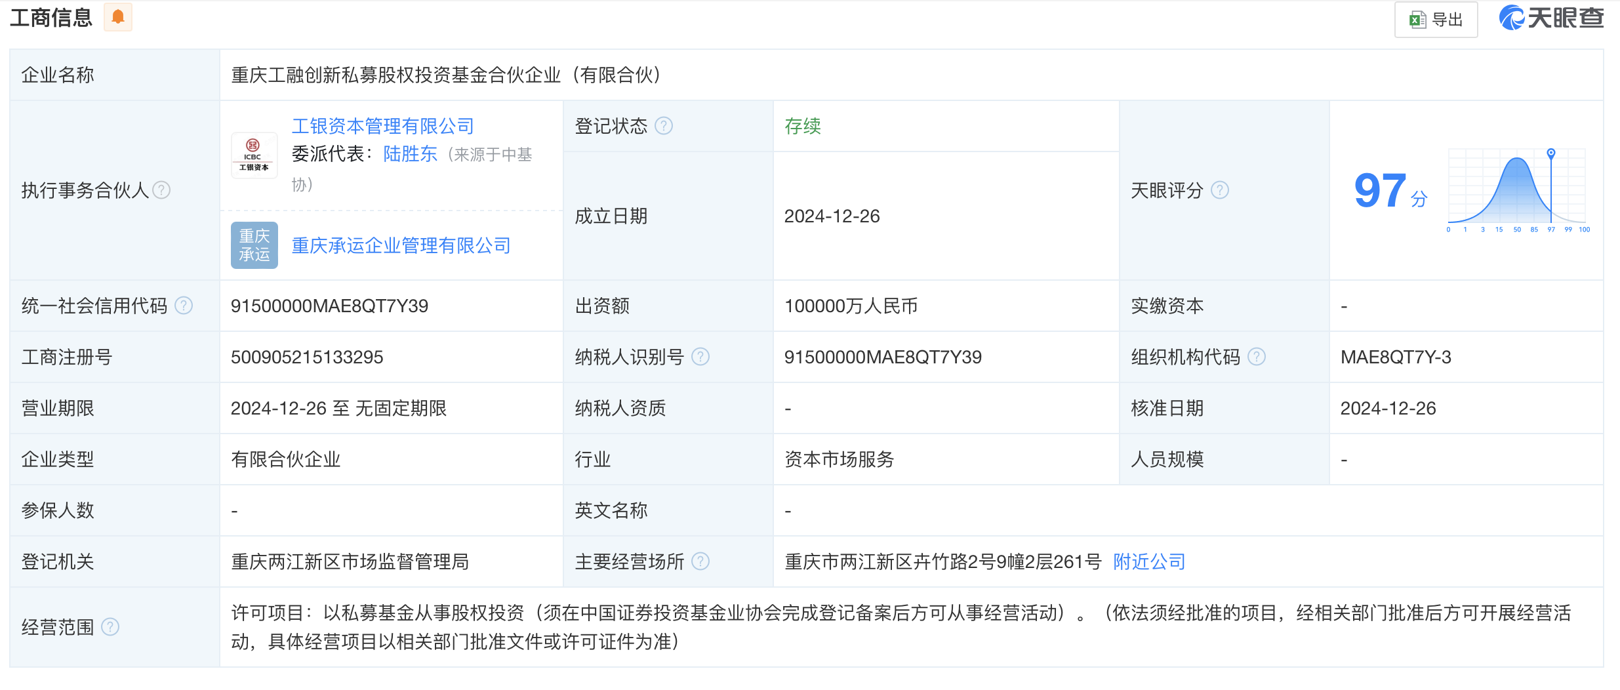Click the 97分 score value
Viewport: 1620px width, 690px height.
[1390, 192]
